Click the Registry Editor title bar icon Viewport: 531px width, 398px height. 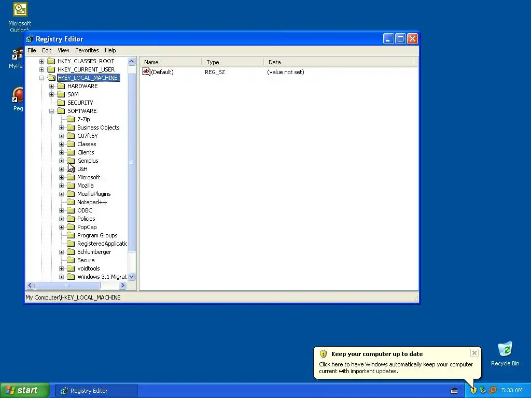click(30, 39)
